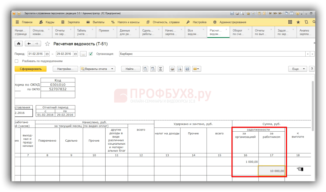Click the Настройки... button
The width and height of the screenshot is (326, 192).
tap(65, 69)
